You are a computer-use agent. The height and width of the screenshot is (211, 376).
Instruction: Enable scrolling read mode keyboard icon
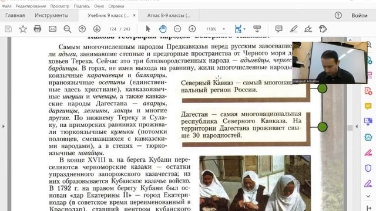click(x=257, y=29)
